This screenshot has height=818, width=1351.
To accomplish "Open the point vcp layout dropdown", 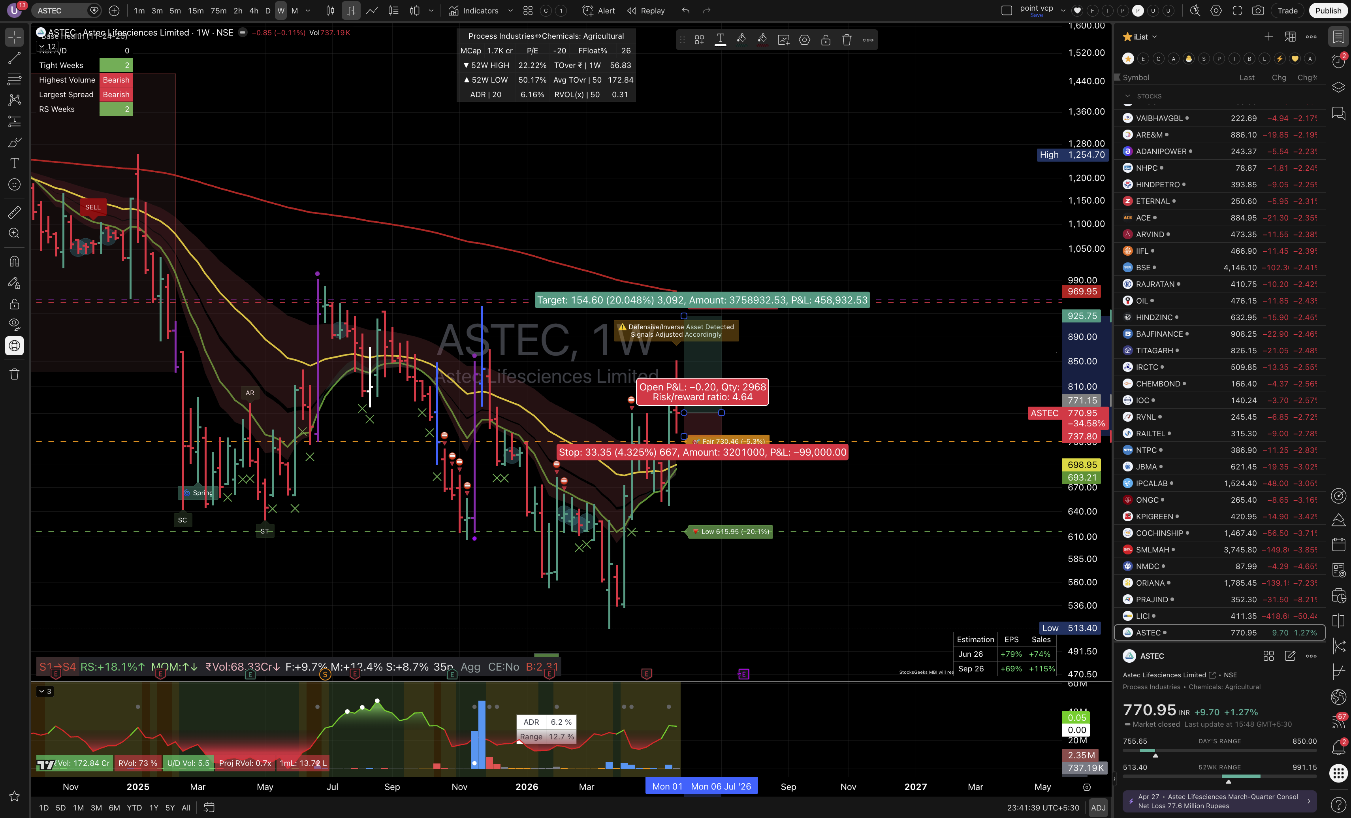I will (x=1063, y=10).
